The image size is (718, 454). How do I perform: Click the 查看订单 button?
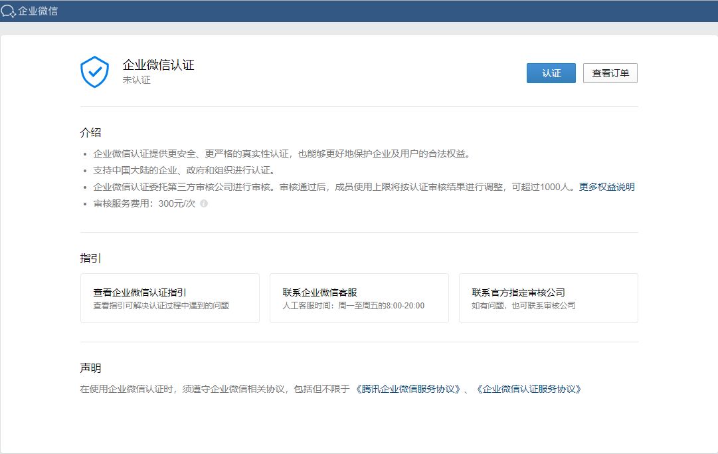610,73
